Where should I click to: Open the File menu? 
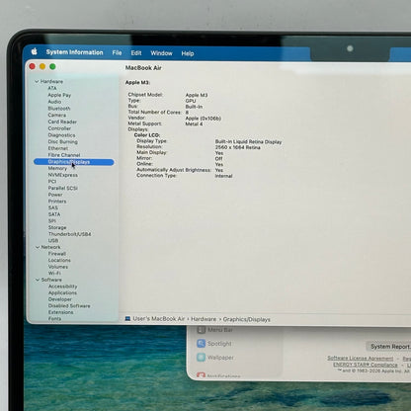pos(117,52)
